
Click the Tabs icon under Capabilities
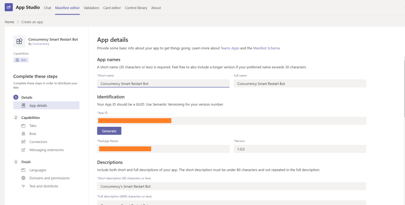(x=23, y=126)
